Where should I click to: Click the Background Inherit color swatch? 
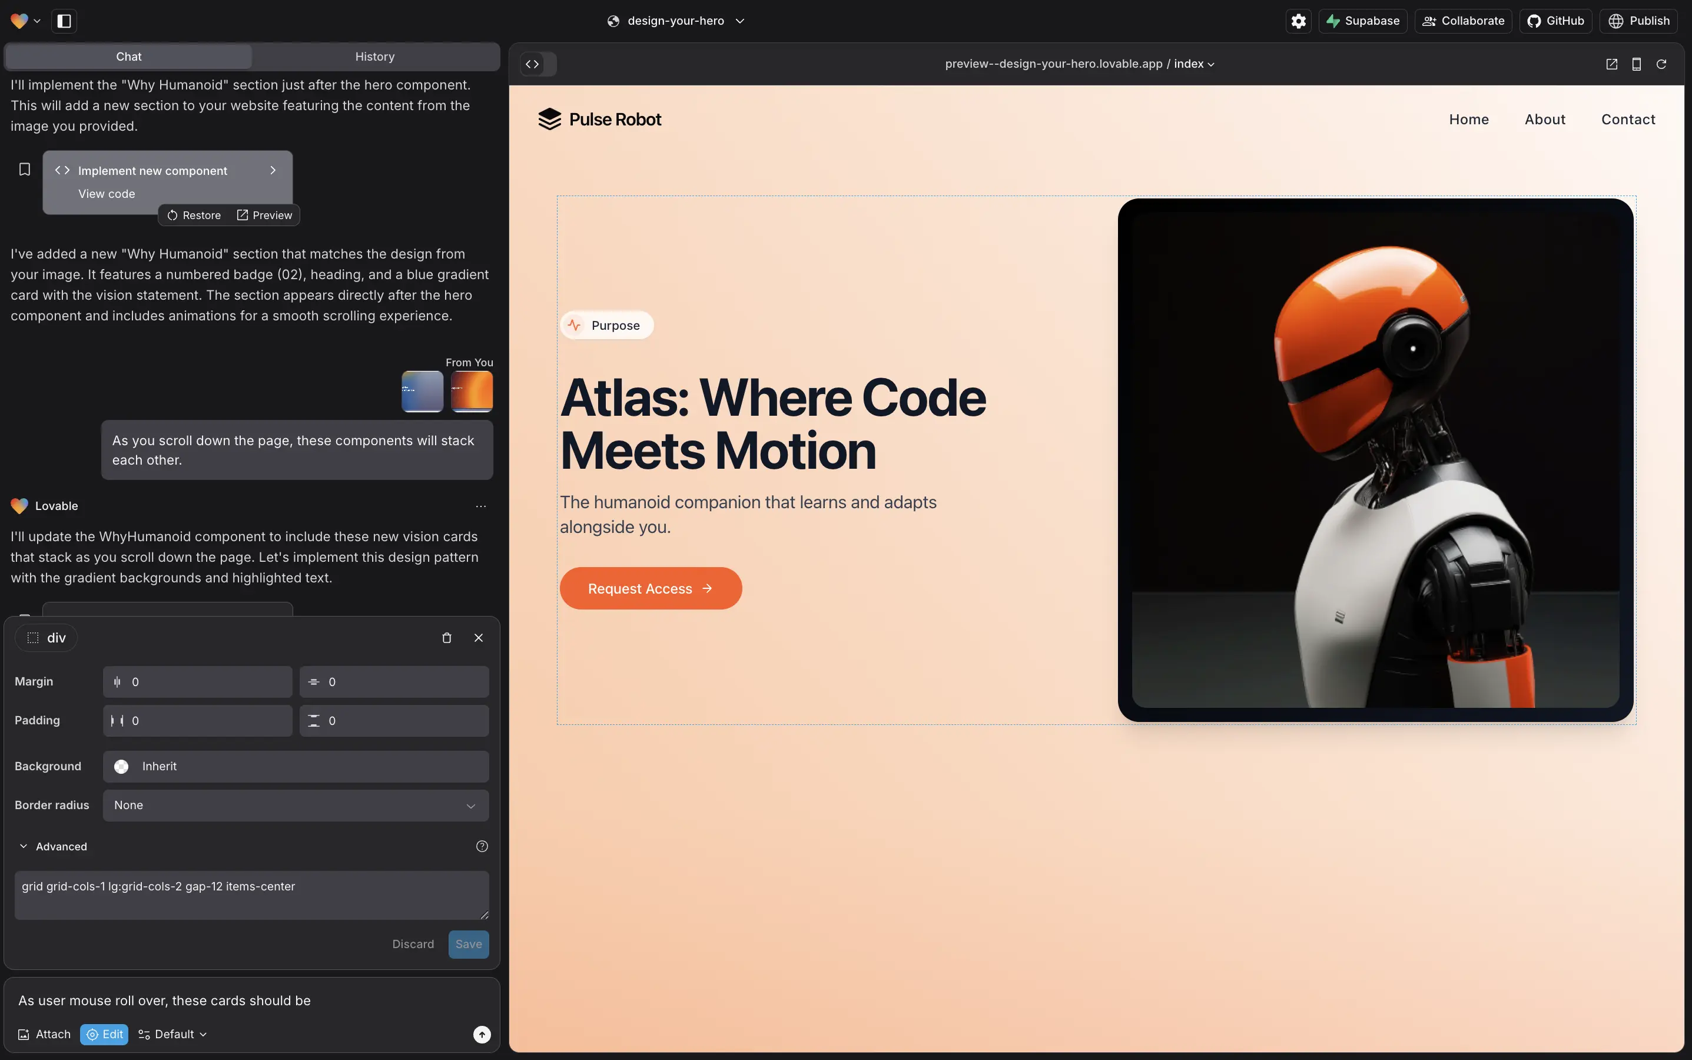[x=121, y=766]
